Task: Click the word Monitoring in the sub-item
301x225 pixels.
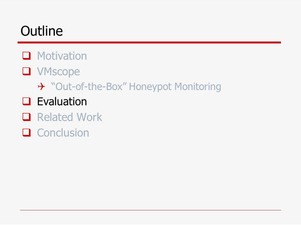Action: click(x=198, y=87)
